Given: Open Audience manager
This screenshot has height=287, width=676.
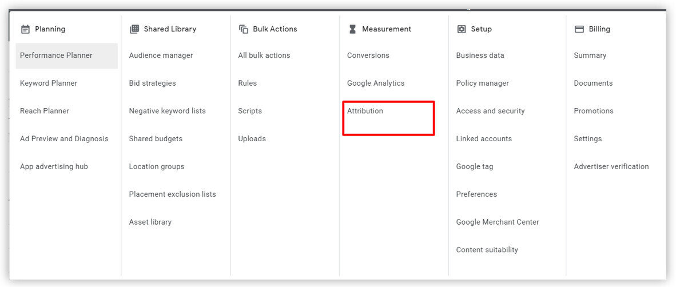Looking at the screenshot, I should [161, 55].
